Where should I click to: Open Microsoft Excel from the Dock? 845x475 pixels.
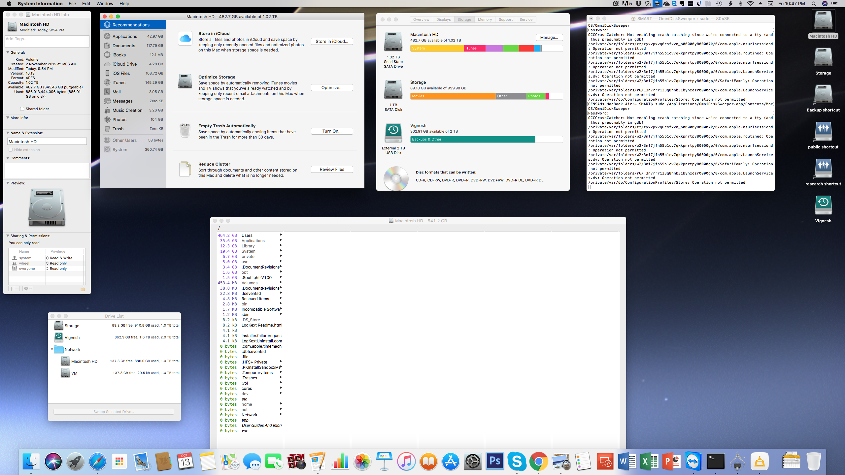coord(649,461)
